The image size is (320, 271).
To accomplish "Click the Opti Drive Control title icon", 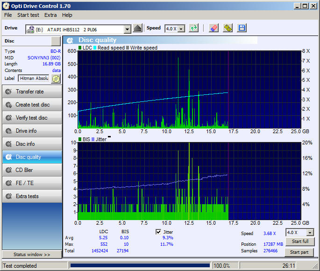I will [6, 6].
